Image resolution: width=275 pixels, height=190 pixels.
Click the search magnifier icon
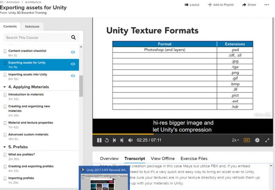[73, 37]
